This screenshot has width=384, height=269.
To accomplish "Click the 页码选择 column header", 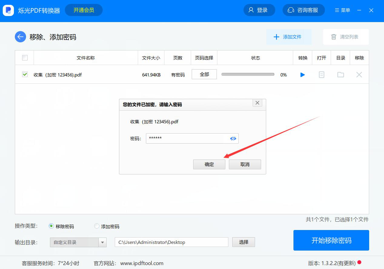I will [x=204, y=58].
